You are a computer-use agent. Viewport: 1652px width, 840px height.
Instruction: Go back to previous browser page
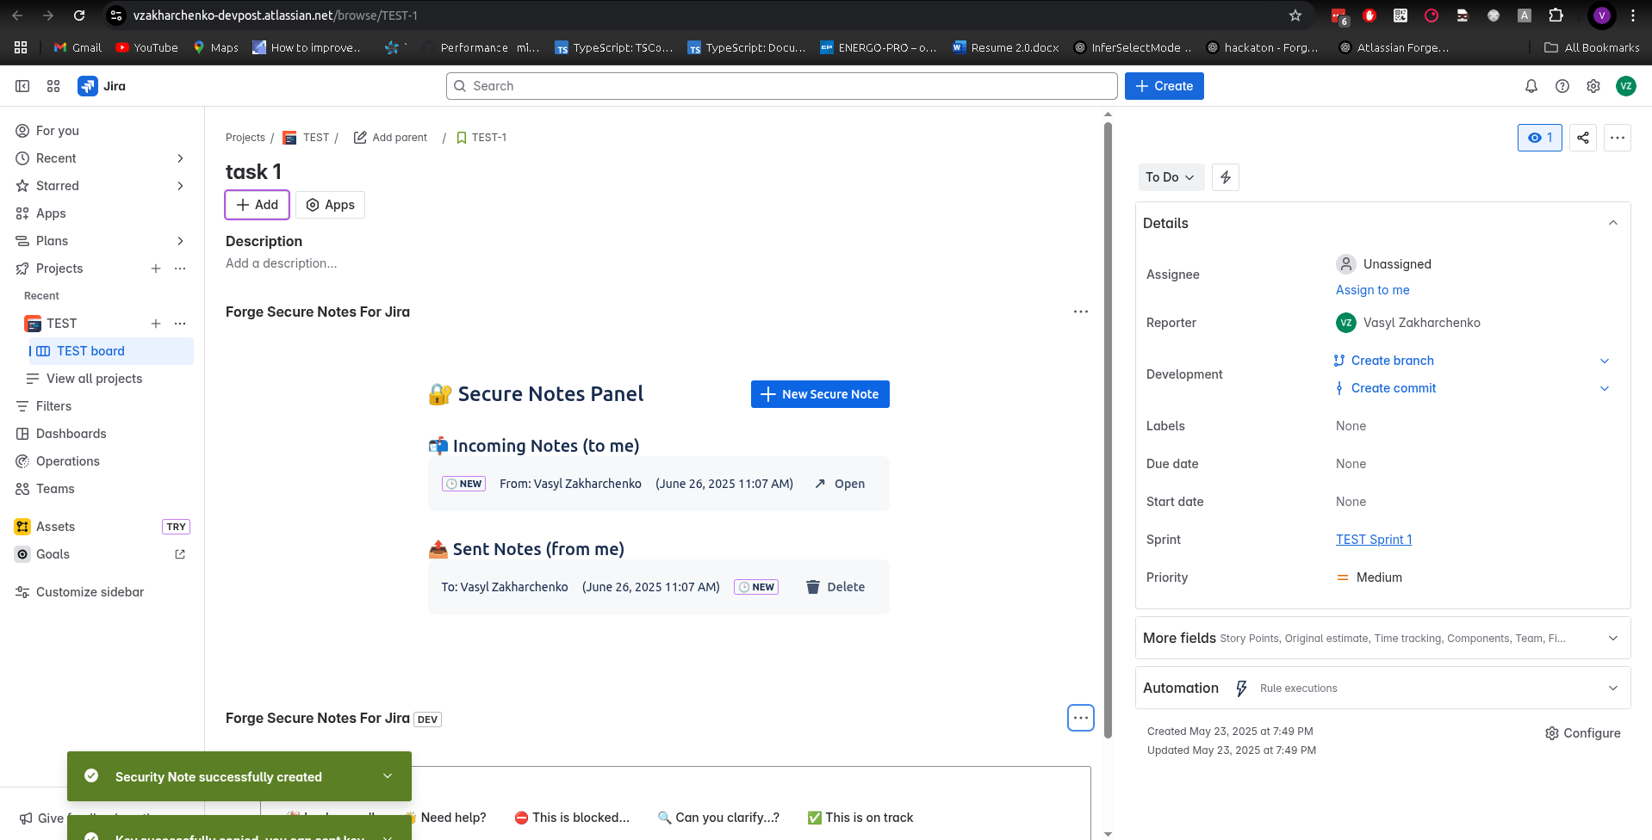click(x=17, y=15)
